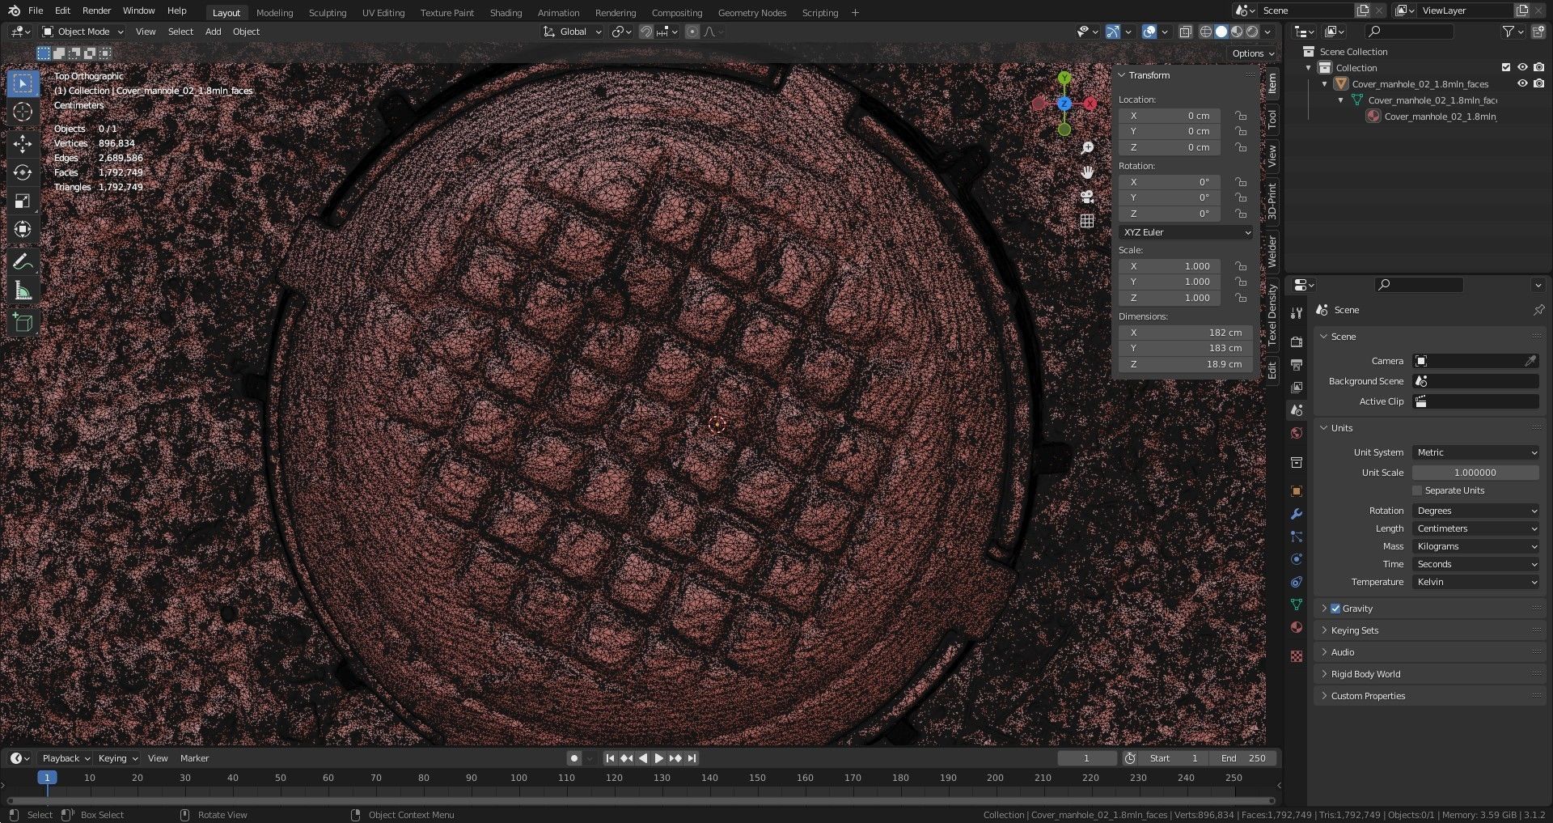Switch to the Geometry Nodes workspace tab

(752, 13)
